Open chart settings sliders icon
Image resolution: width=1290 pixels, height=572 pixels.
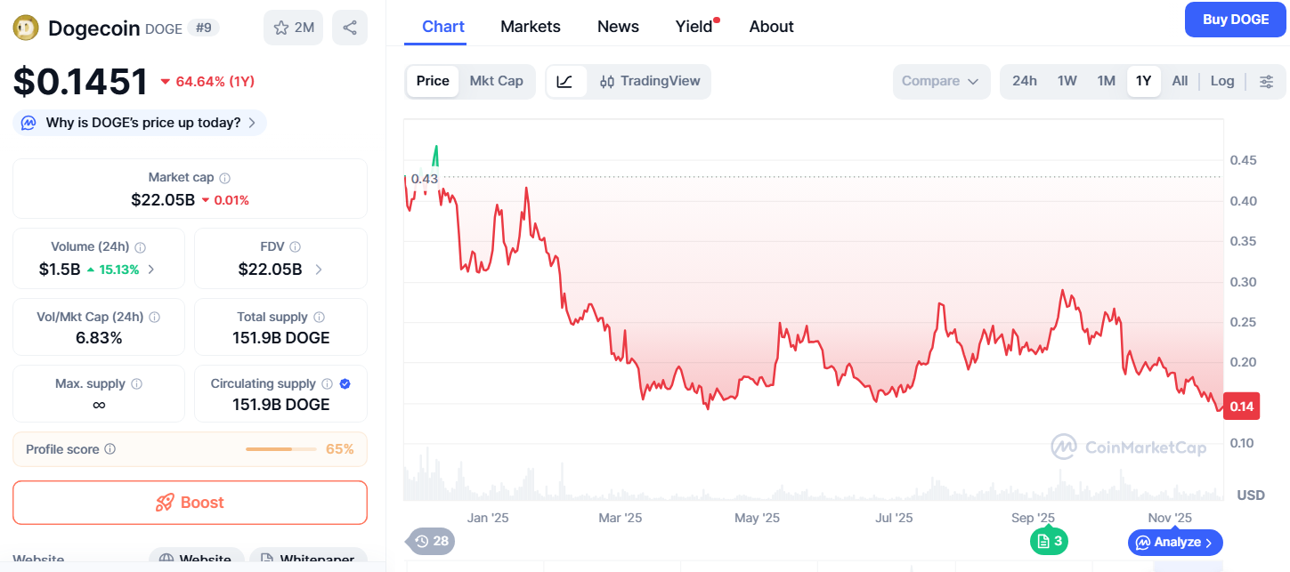coord(1267,81)
